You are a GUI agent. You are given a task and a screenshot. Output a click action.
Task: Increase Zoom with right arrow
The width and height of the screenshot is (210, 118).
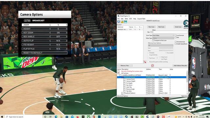pos(66,25)
